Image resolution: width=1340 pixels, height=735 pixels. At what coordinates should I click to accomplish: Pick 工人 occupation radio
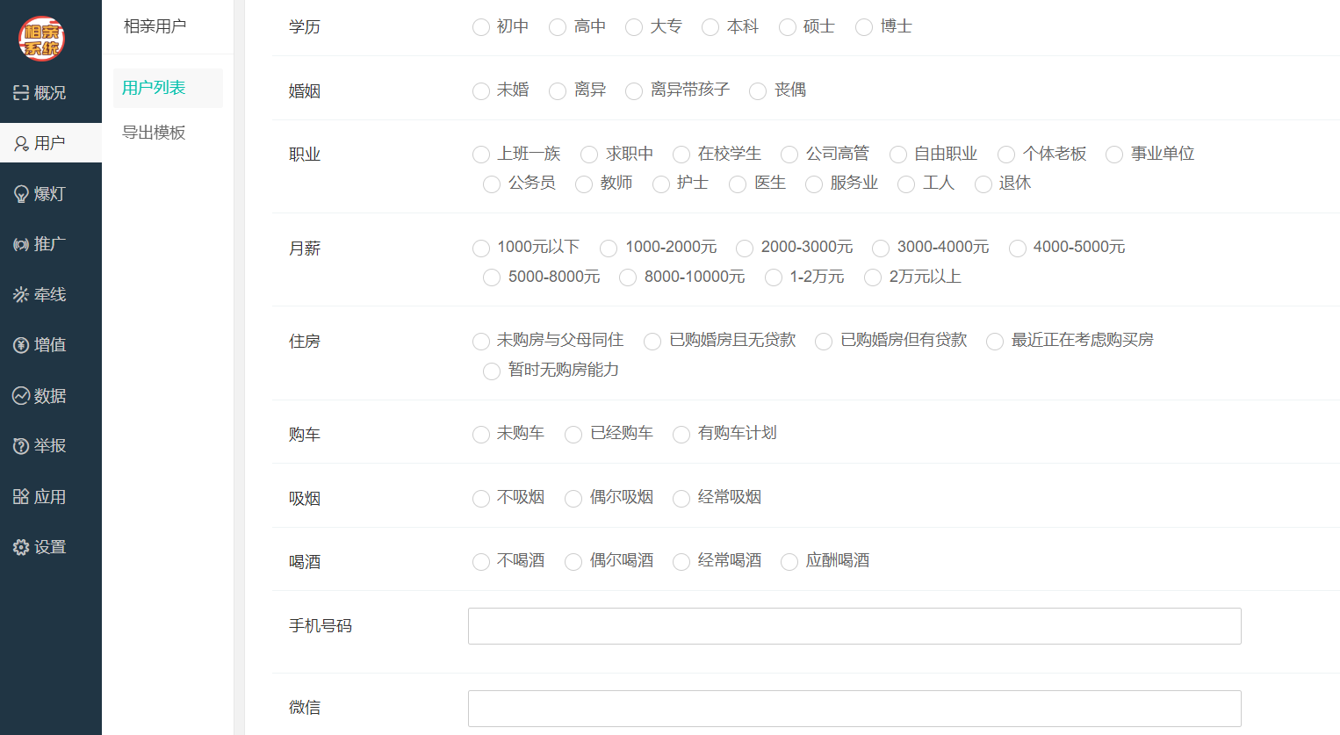906,184
